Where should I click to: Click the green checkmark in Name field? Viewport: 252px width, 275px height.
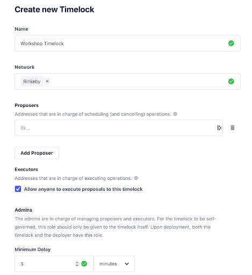click(231, 44)
